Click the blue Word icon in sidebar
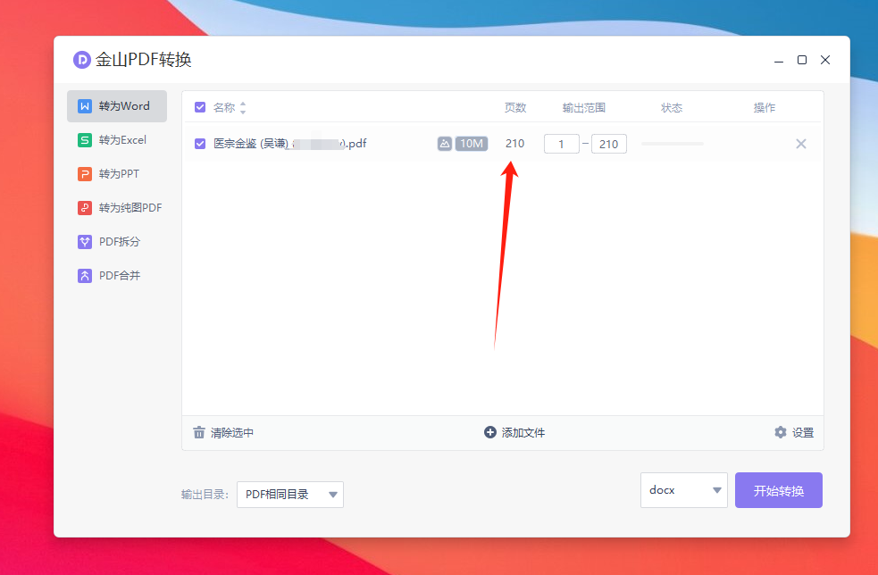Image resolution: width=878 pixels, height=575 pixels. (x=85, y=106)
